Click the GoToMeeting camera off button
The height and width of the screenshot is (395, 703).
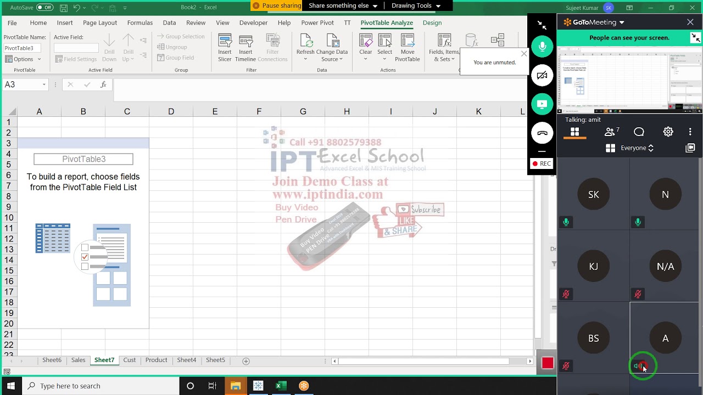click(542, 76)
